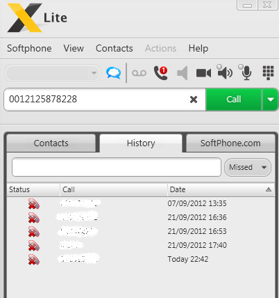This screenshot has height=298, width=279.
Task: Select the date 21/09/2012 16:36
Action: [197, 217]
